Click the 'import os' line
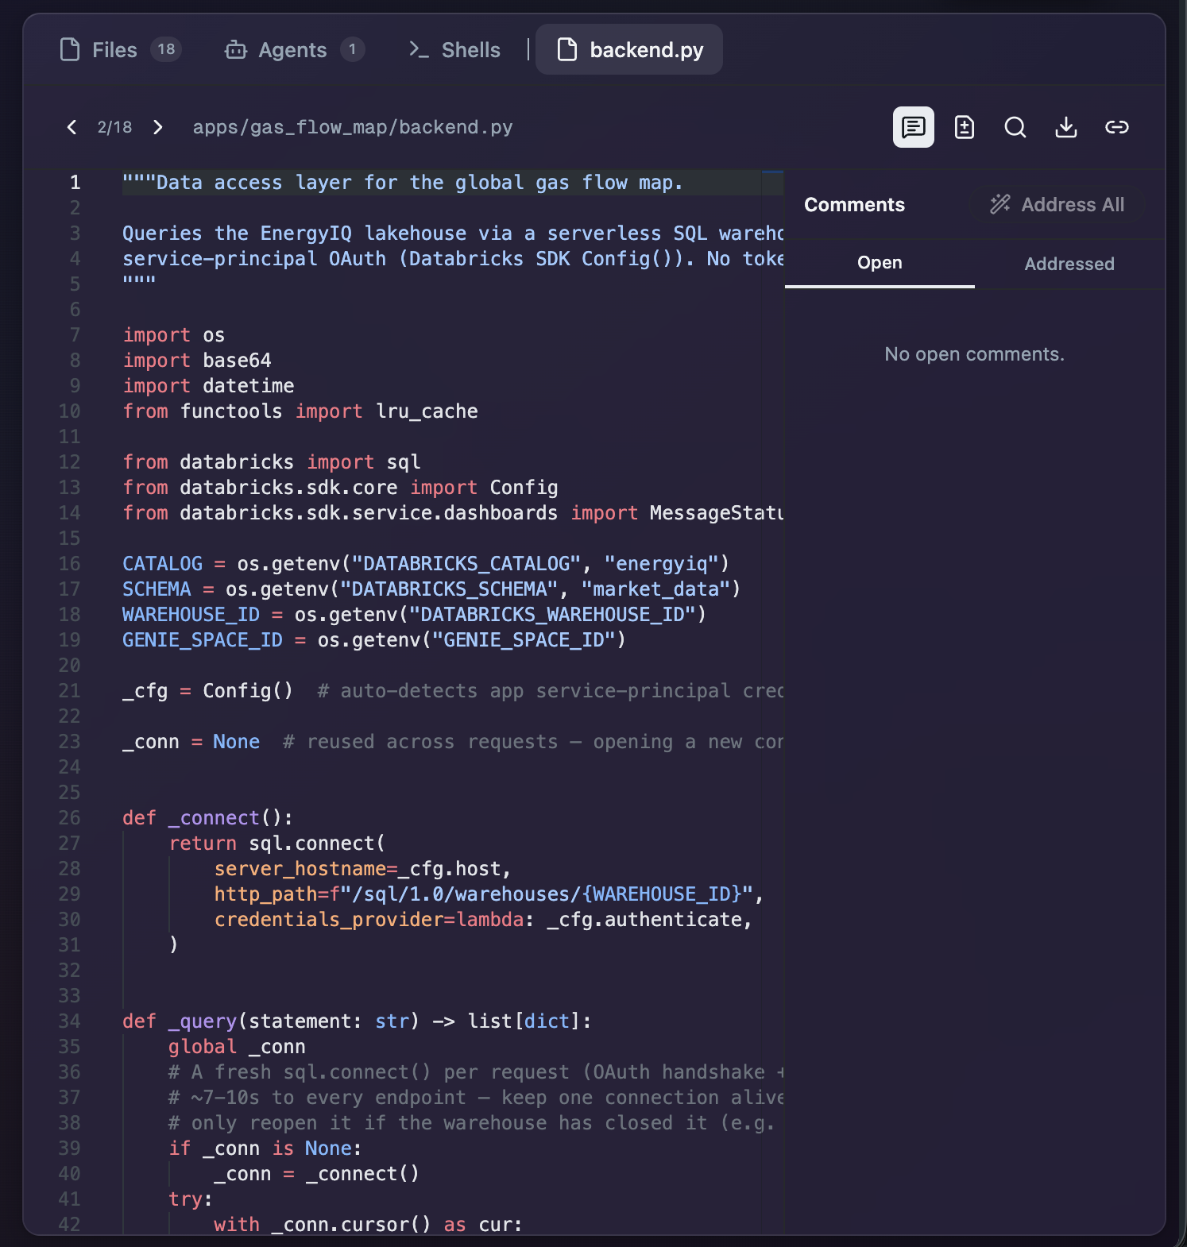 pos(174,335)
